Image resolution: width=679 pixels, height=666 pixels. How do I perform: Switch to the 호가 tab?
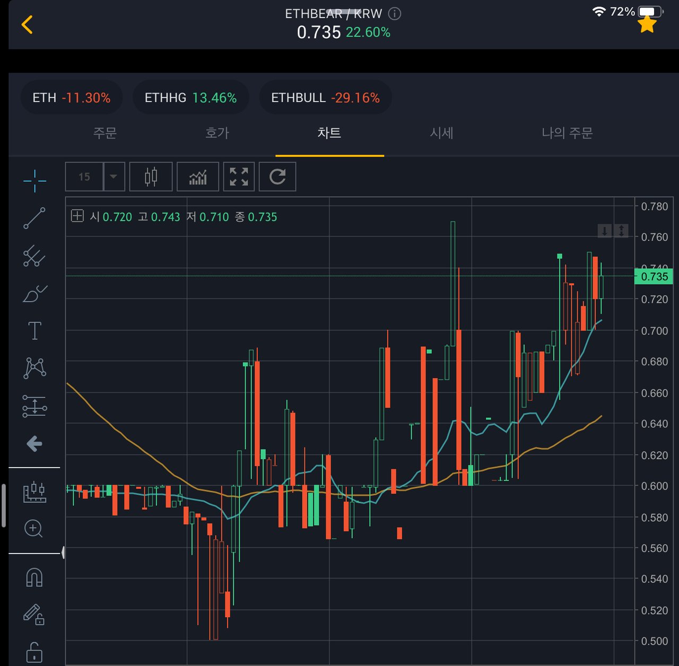click(216, 134)
